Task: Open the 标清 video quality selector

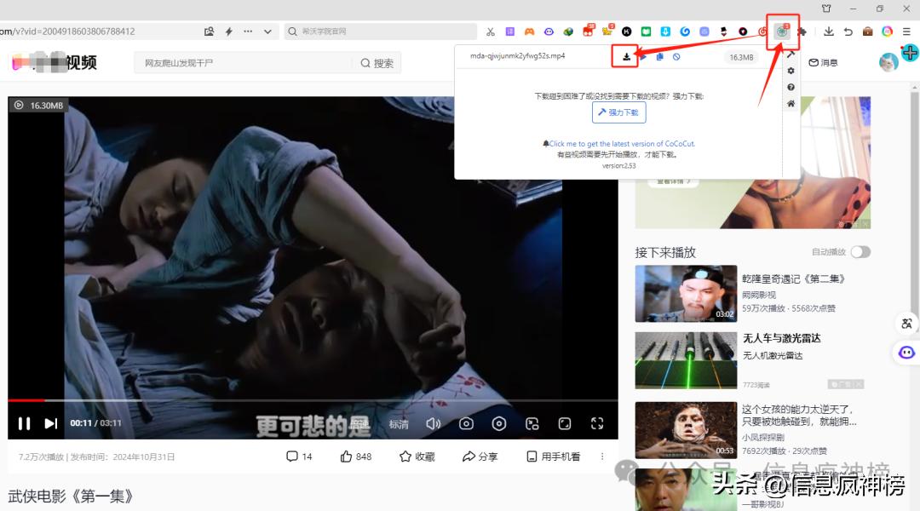Action: (399, 423)
